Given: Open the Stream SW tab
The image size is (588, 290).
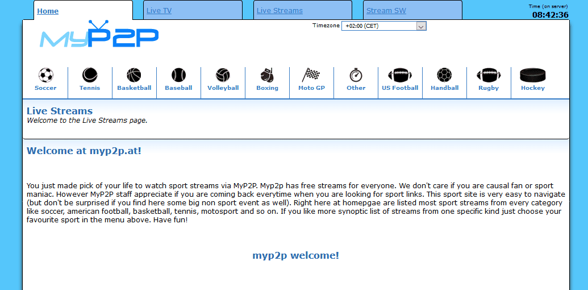Looking at the screenshot, I should tap(386, 11).
